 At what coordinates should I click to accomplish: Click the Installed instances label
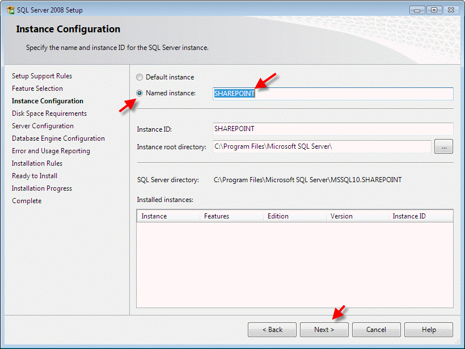165,200
